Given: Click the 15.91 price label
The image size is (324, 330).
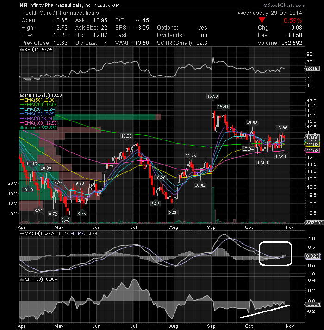Looking at the screenshot, I should 223,106.
